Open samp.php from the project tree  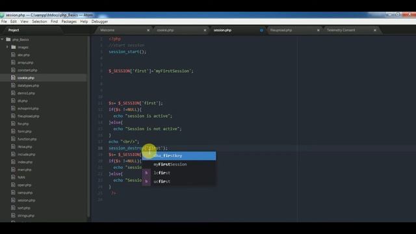coord(25,192)
